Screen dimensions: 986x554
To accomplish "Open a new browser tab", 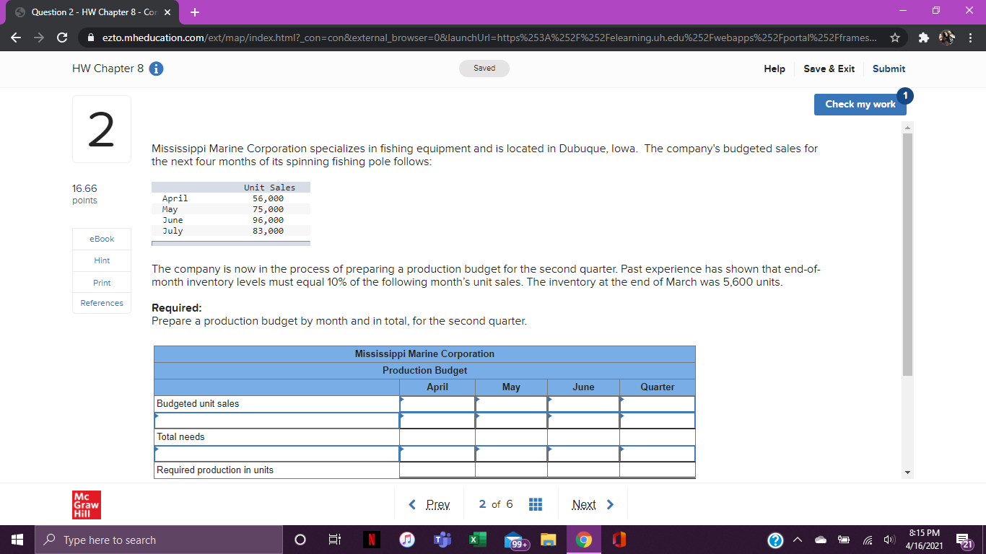I will tap(195, 12).
